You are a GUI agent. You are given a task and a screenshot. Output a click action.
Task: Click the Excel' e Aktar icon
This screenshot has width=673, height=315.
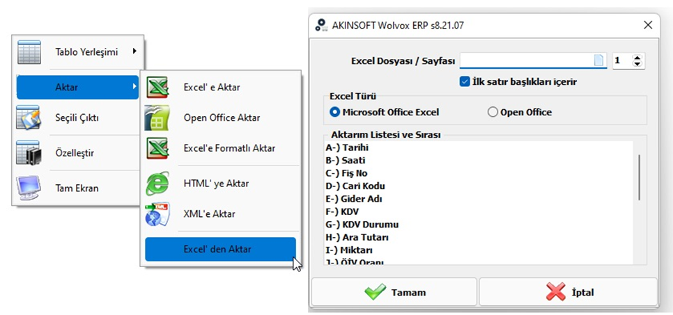click(157, 88)
